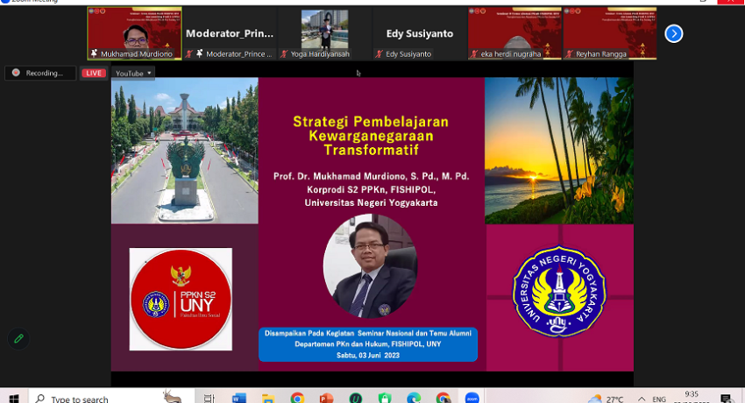Click the Universitas Negeri Yogyakarta emblem
The image size is (745, 403).
click(x=559, y=291)
